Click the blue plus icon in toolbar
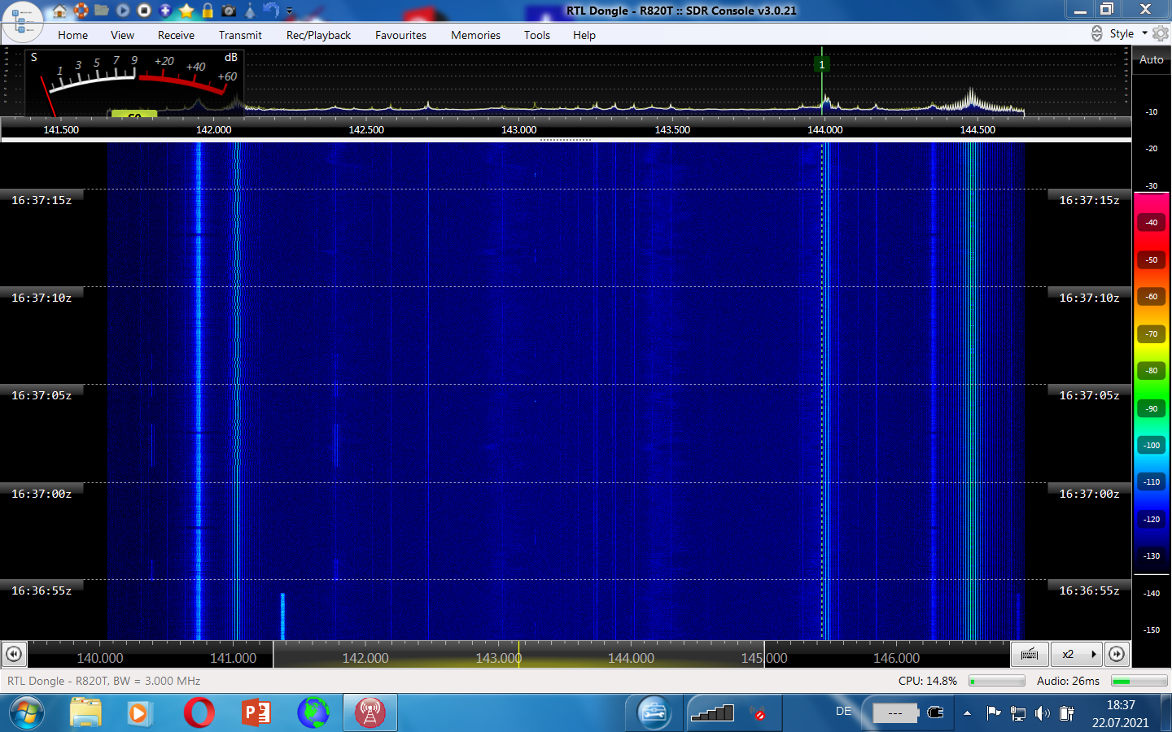 click(165, 11)
